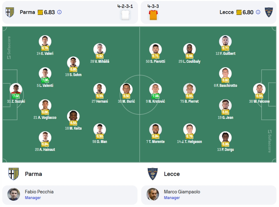Open Hernani player avatar in midfield
The image size is (279, 207).
(x=100, y=89)
